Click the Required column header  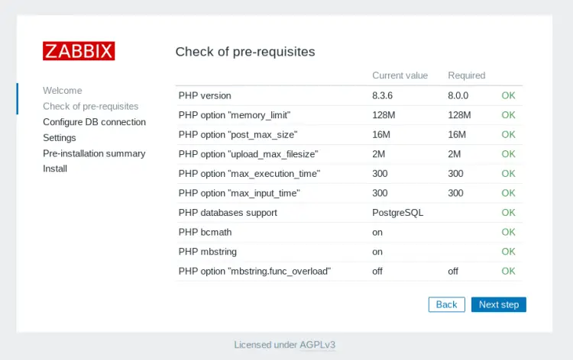pos(466,76)
